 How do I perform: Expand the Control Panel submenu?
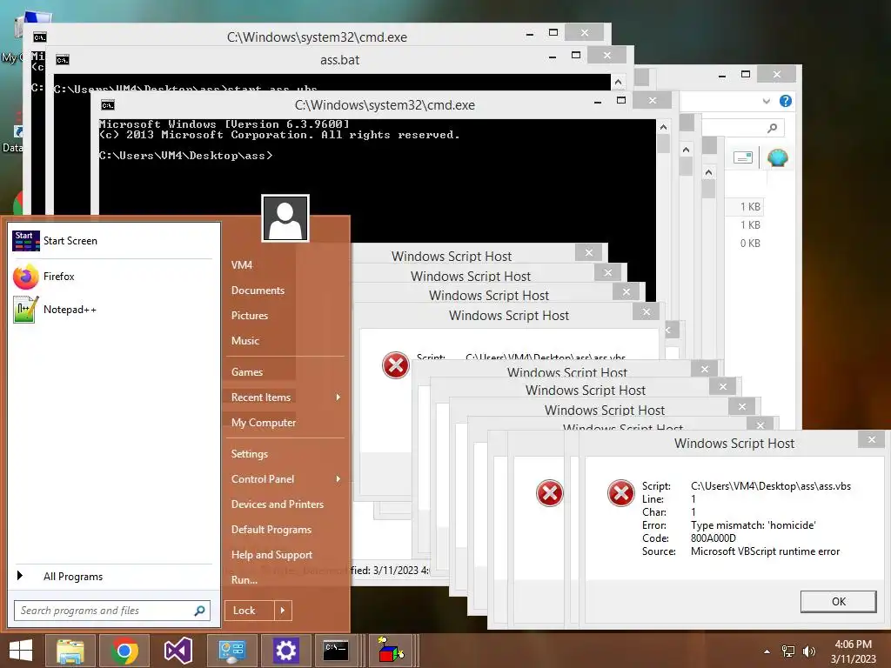pyautogui.click(x=338, y=479)
